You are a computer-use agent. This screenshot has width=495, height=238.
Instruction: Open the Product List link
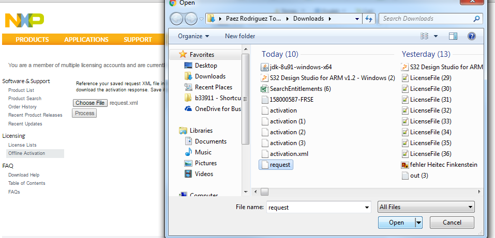click(21, 90)
